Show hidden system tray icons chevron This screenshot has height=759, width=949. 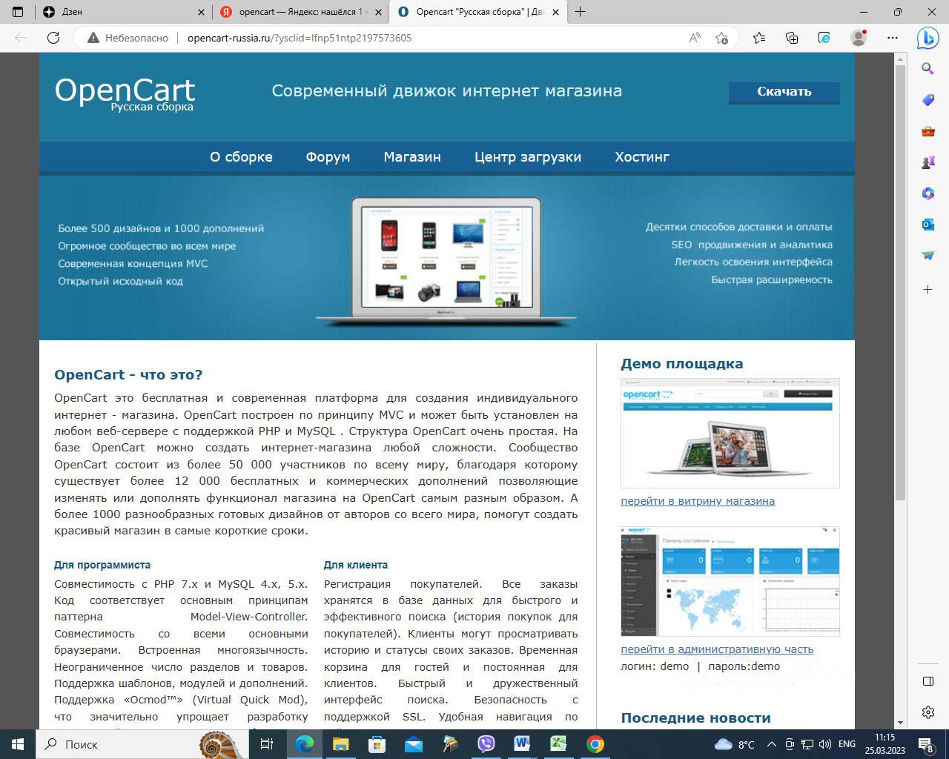pyautogui.click(x=771, y=744)
